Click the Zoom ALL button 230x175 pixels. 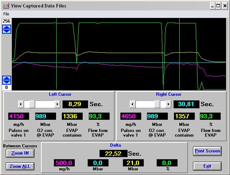(x=20, y=166)
